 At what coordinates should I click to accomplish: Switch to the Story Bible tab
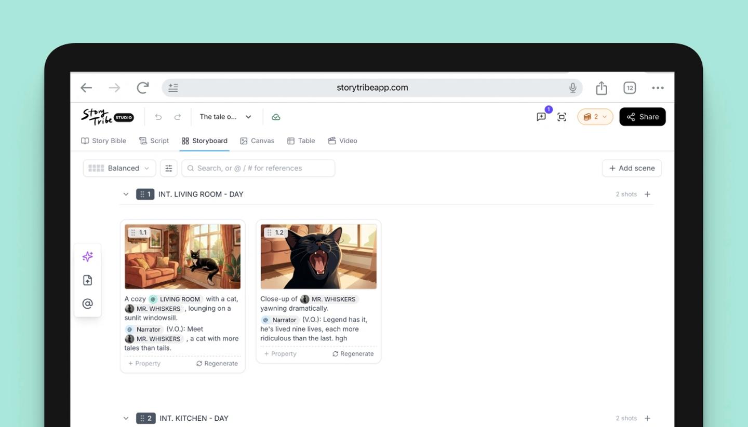pos(103,141)
